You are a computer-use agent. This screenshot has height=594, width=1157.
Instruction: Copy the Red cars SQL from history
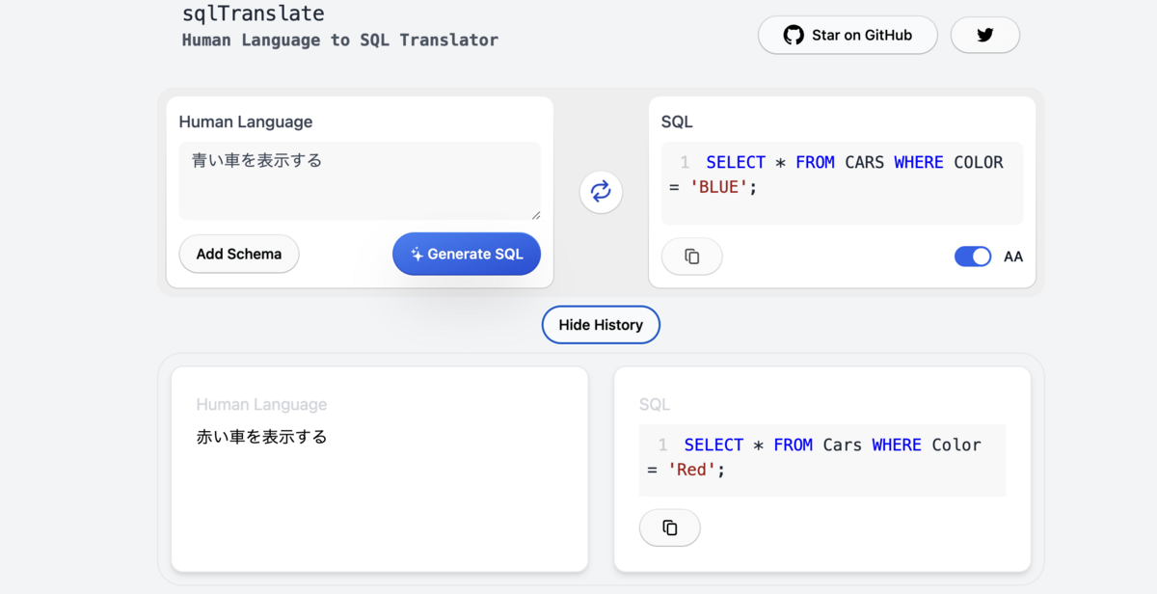669,527
